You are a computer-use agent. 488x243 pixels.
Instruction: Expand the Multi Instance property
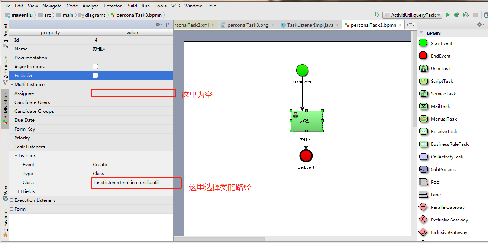point(12,85)
